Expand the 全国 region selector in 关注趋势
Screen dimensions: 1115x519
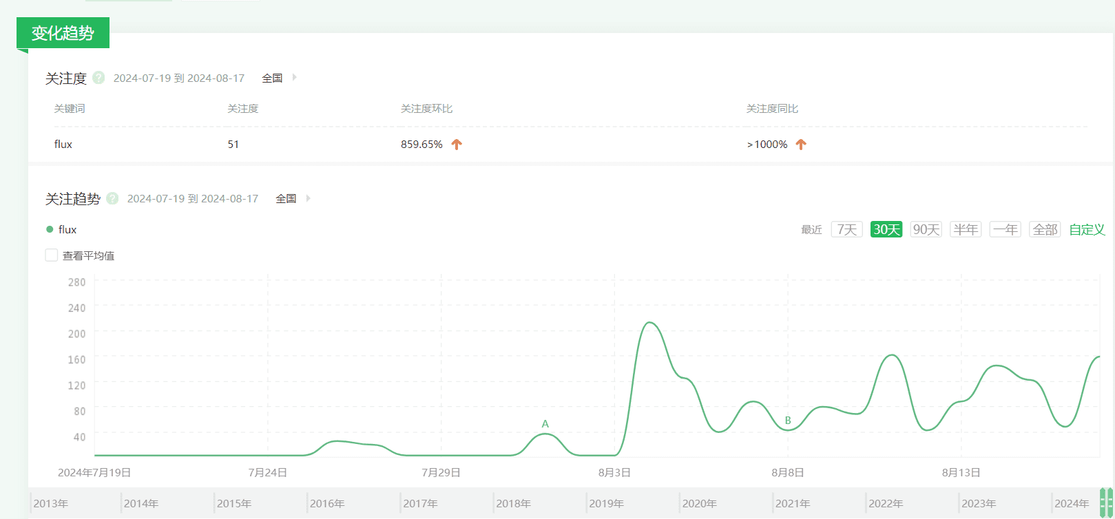(293, 198)
